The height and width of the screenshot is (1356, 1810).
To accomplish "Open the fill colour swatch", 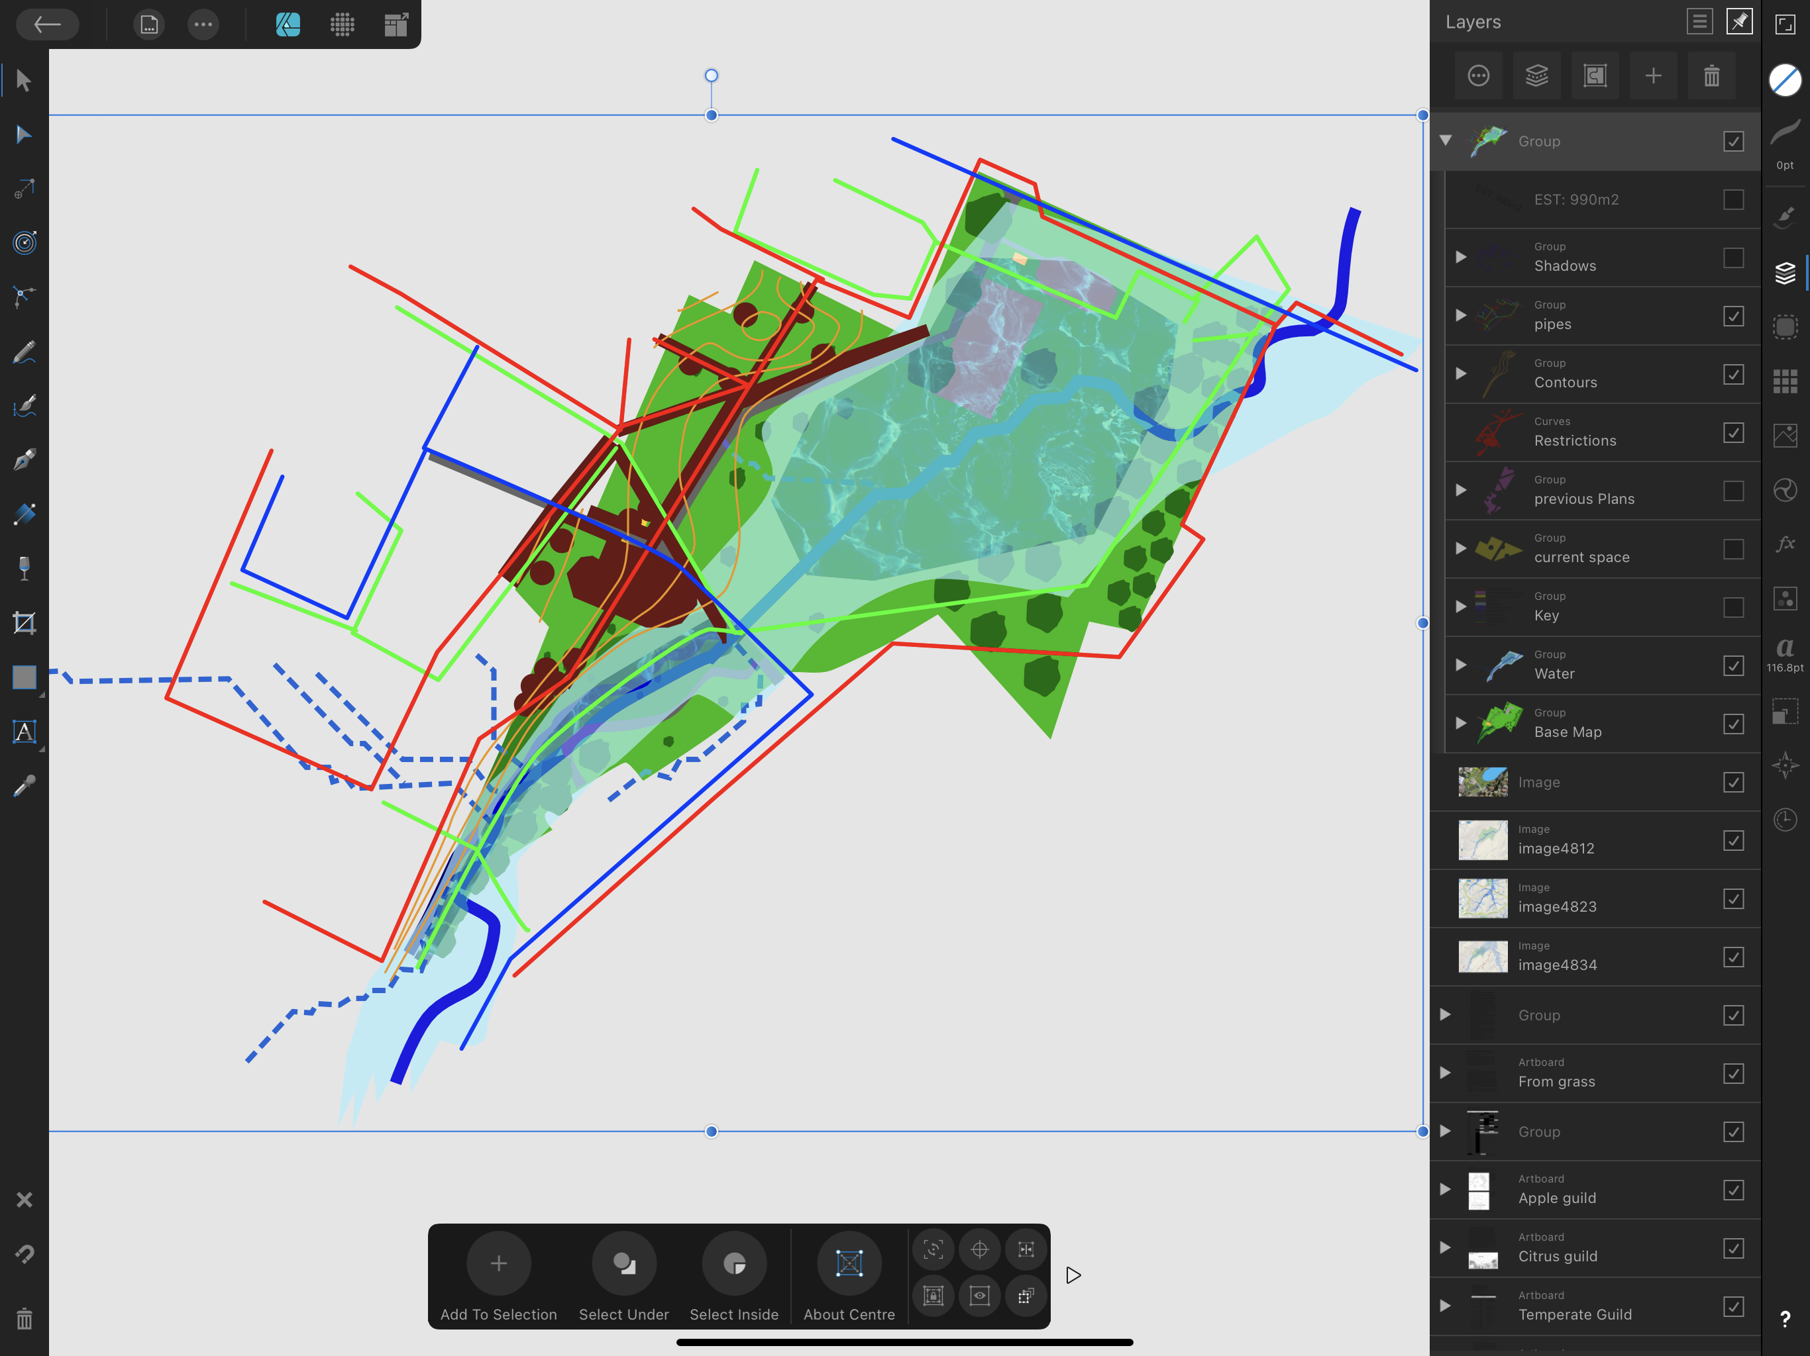I will [1785, 80].
